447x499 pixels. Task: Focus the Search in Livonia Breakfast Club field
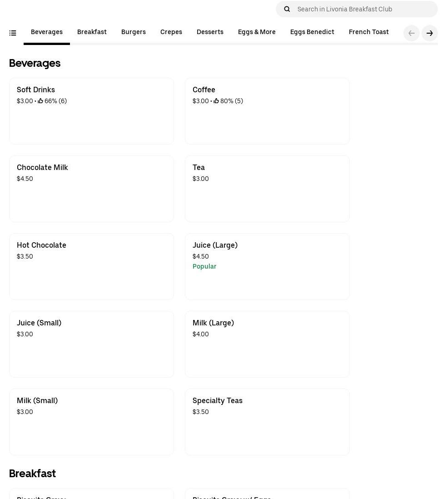tap(363, 9)
